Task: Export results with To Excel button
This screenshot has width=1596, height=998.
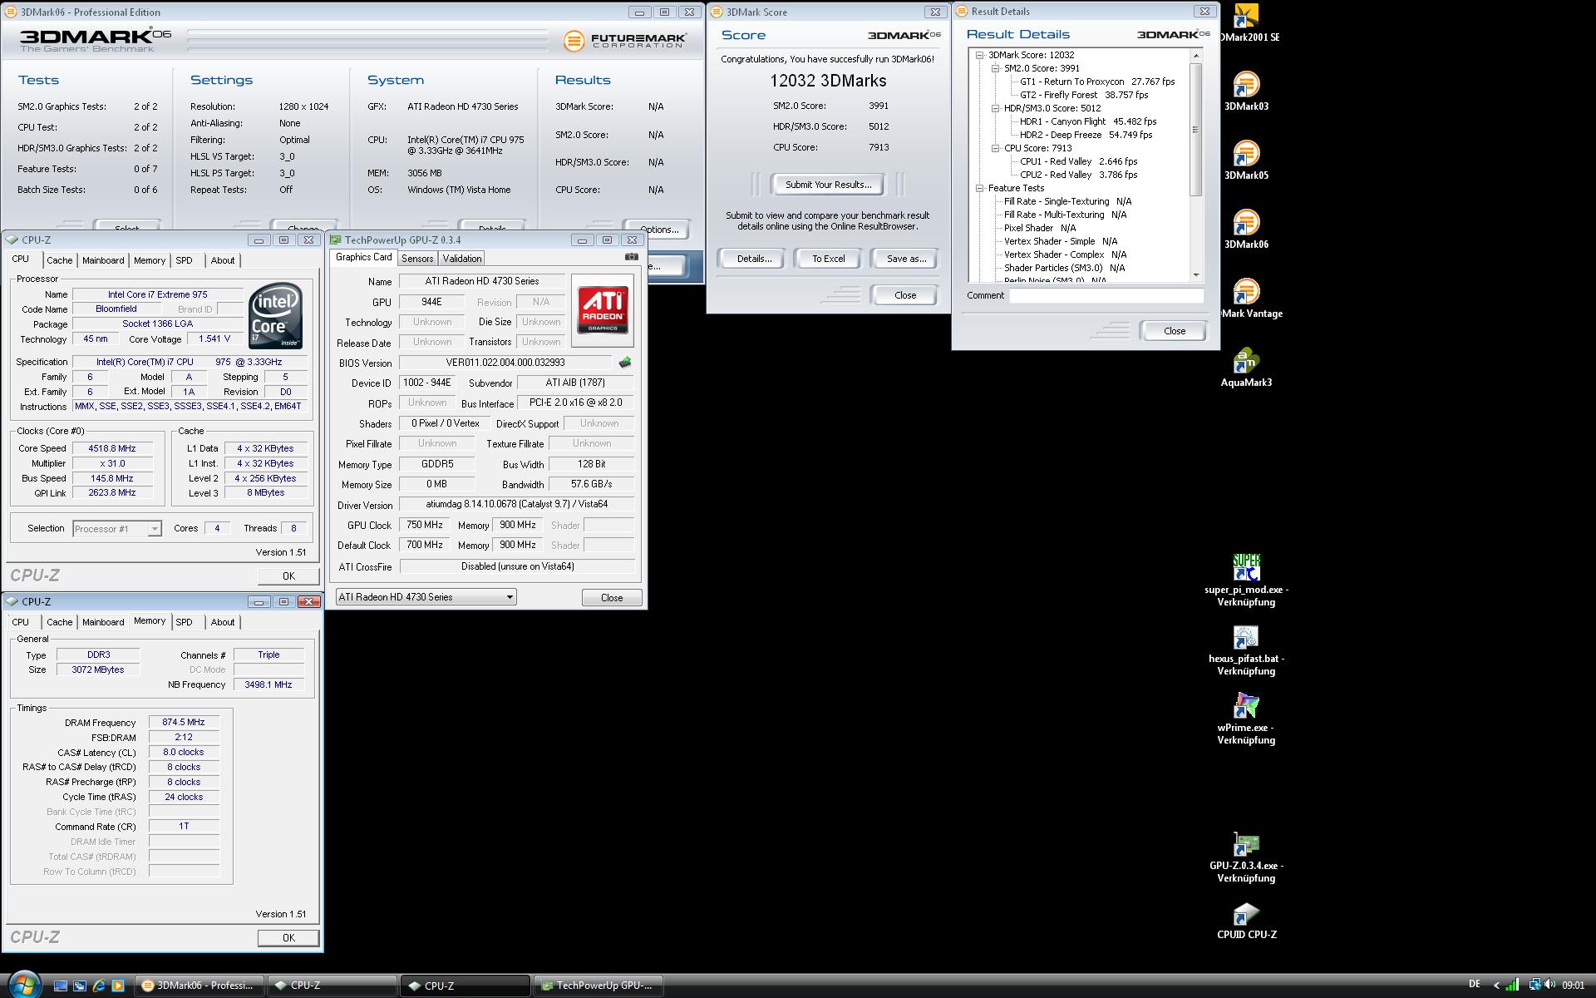Action: point(828,259)
